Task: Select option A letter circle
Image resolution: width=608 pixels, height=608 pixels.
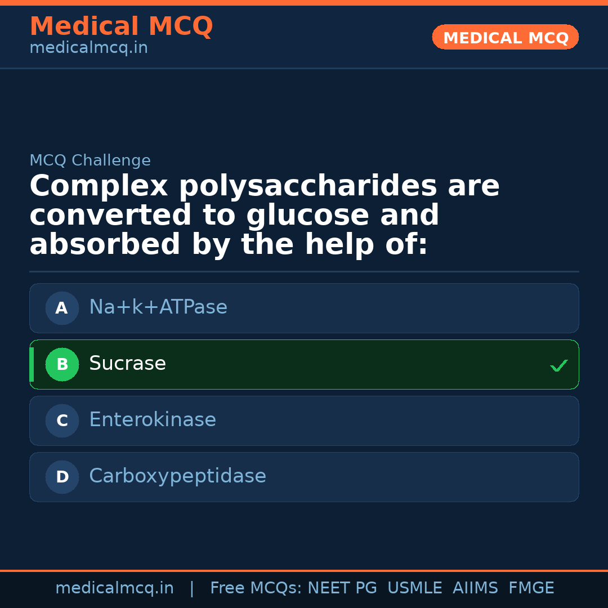Action: click(x=62, y=308)
